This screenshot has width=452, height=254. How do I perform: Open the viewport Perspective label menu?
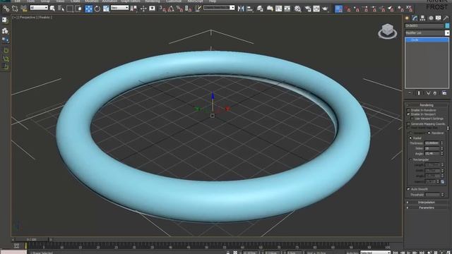[x=28, y=18]
